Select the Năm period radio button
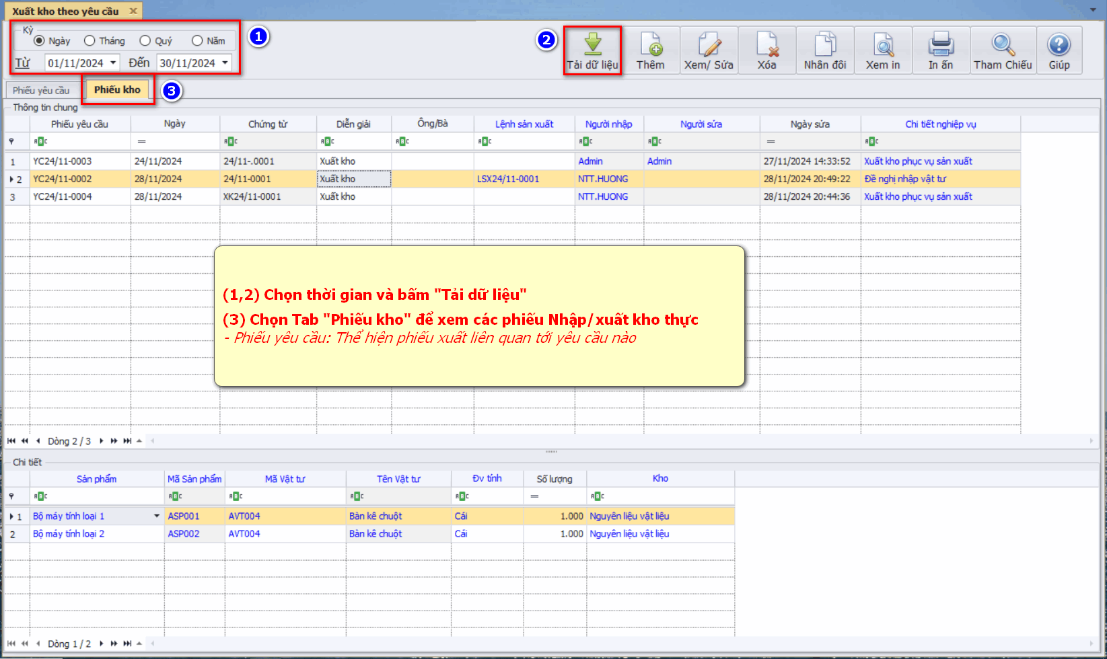This screenshot has height=659, width=1107. (x=197, y=41)
